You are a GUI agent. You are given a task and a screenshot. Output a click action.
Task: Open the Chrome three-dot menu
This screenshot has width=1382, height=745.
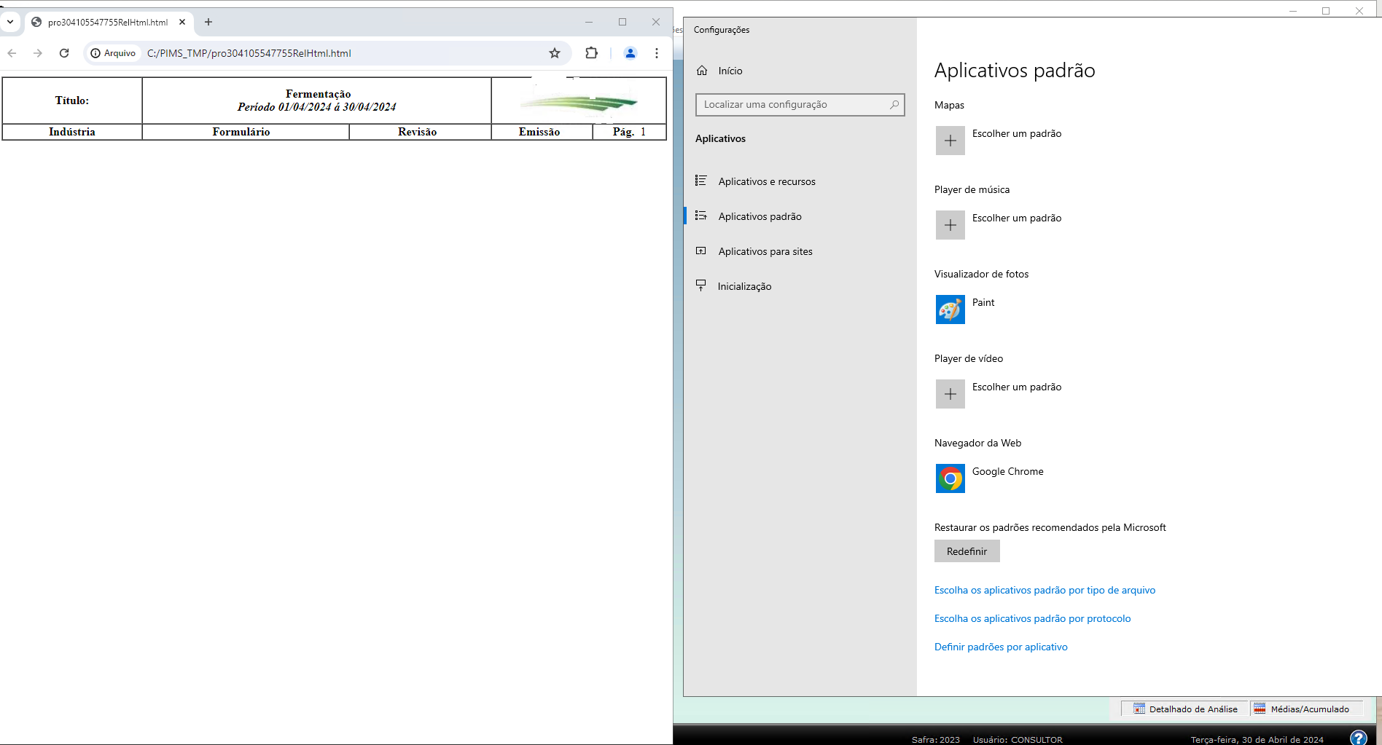coord(657,53)
